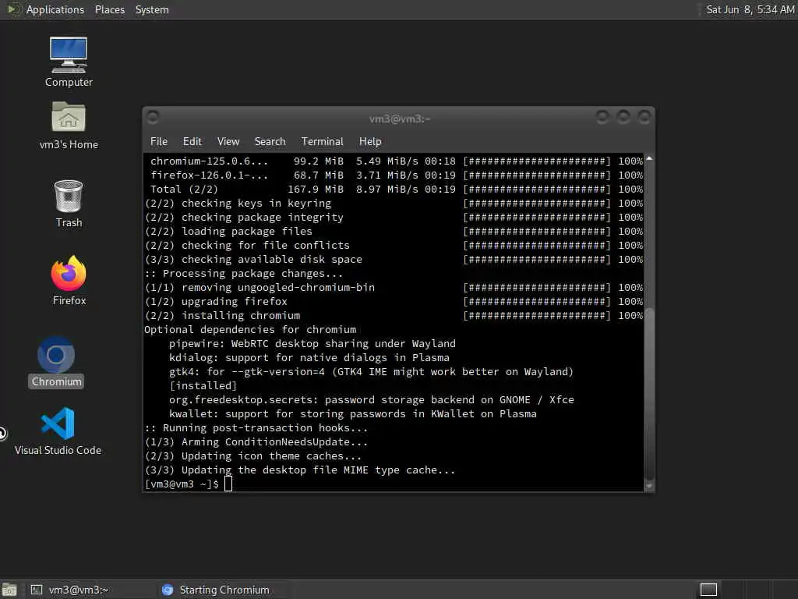
Task: Click 'Updating icon theme caches...' line
Action: (253, 455)
